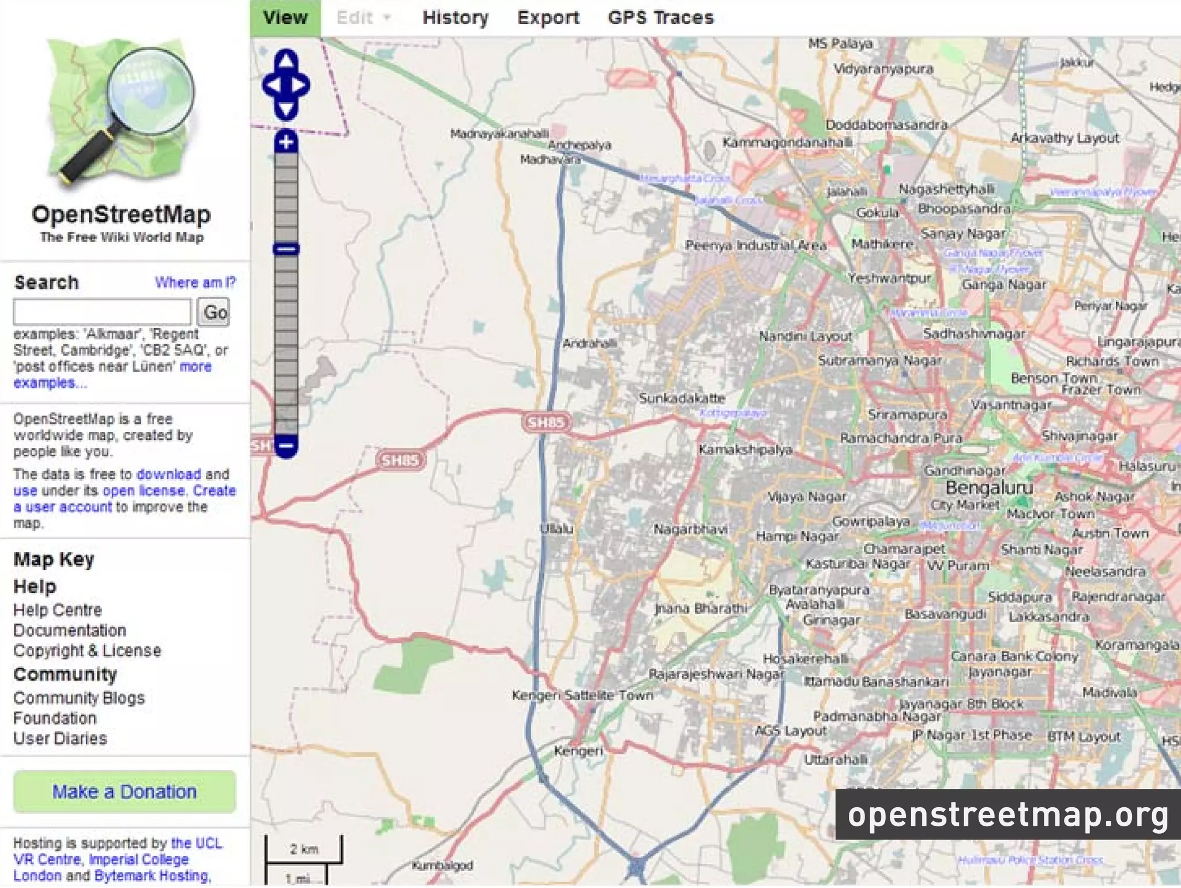
Task: Open the Map Key heading
Action: (x=54, y=559)
